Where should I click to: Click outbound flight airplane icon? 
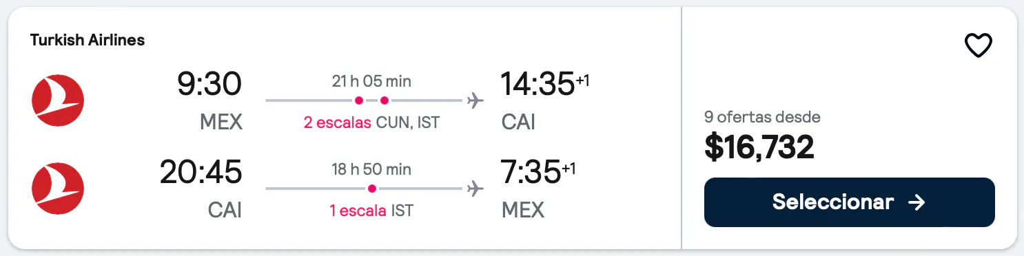coord(475,100)
